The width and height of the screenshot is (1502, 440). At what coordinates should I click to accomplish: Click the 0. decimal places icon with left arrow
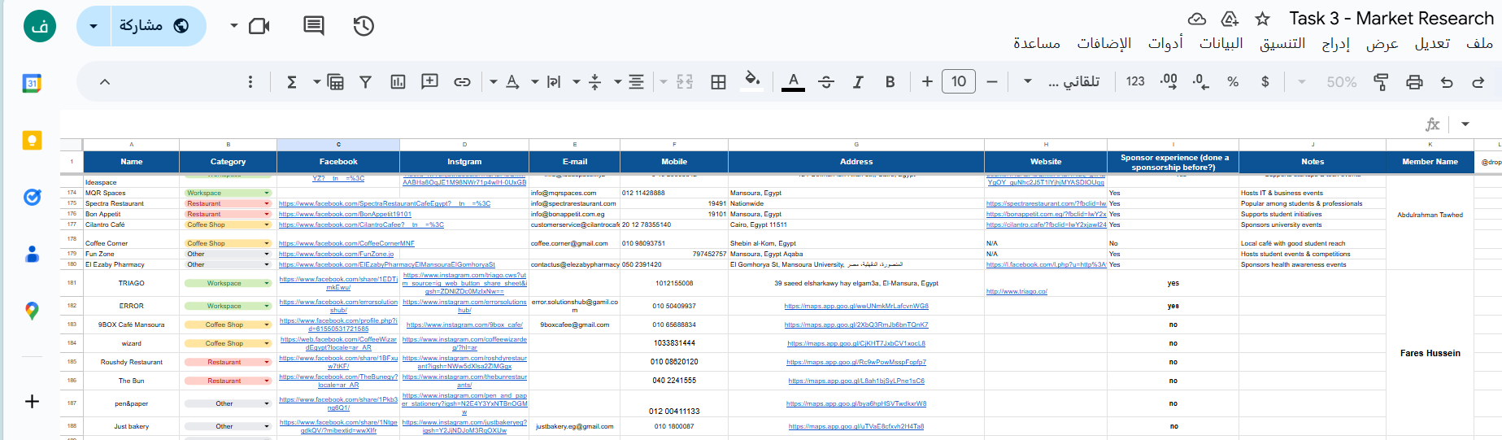(x=1200, y=81)
